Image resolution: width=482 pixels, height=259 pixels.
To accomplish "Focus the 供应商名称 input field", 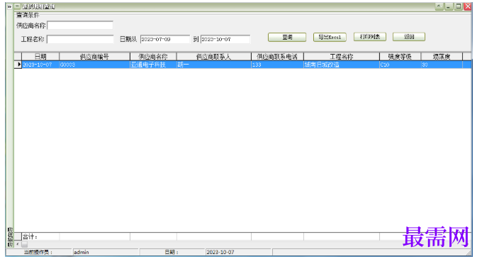I will [x=80, y=26].
